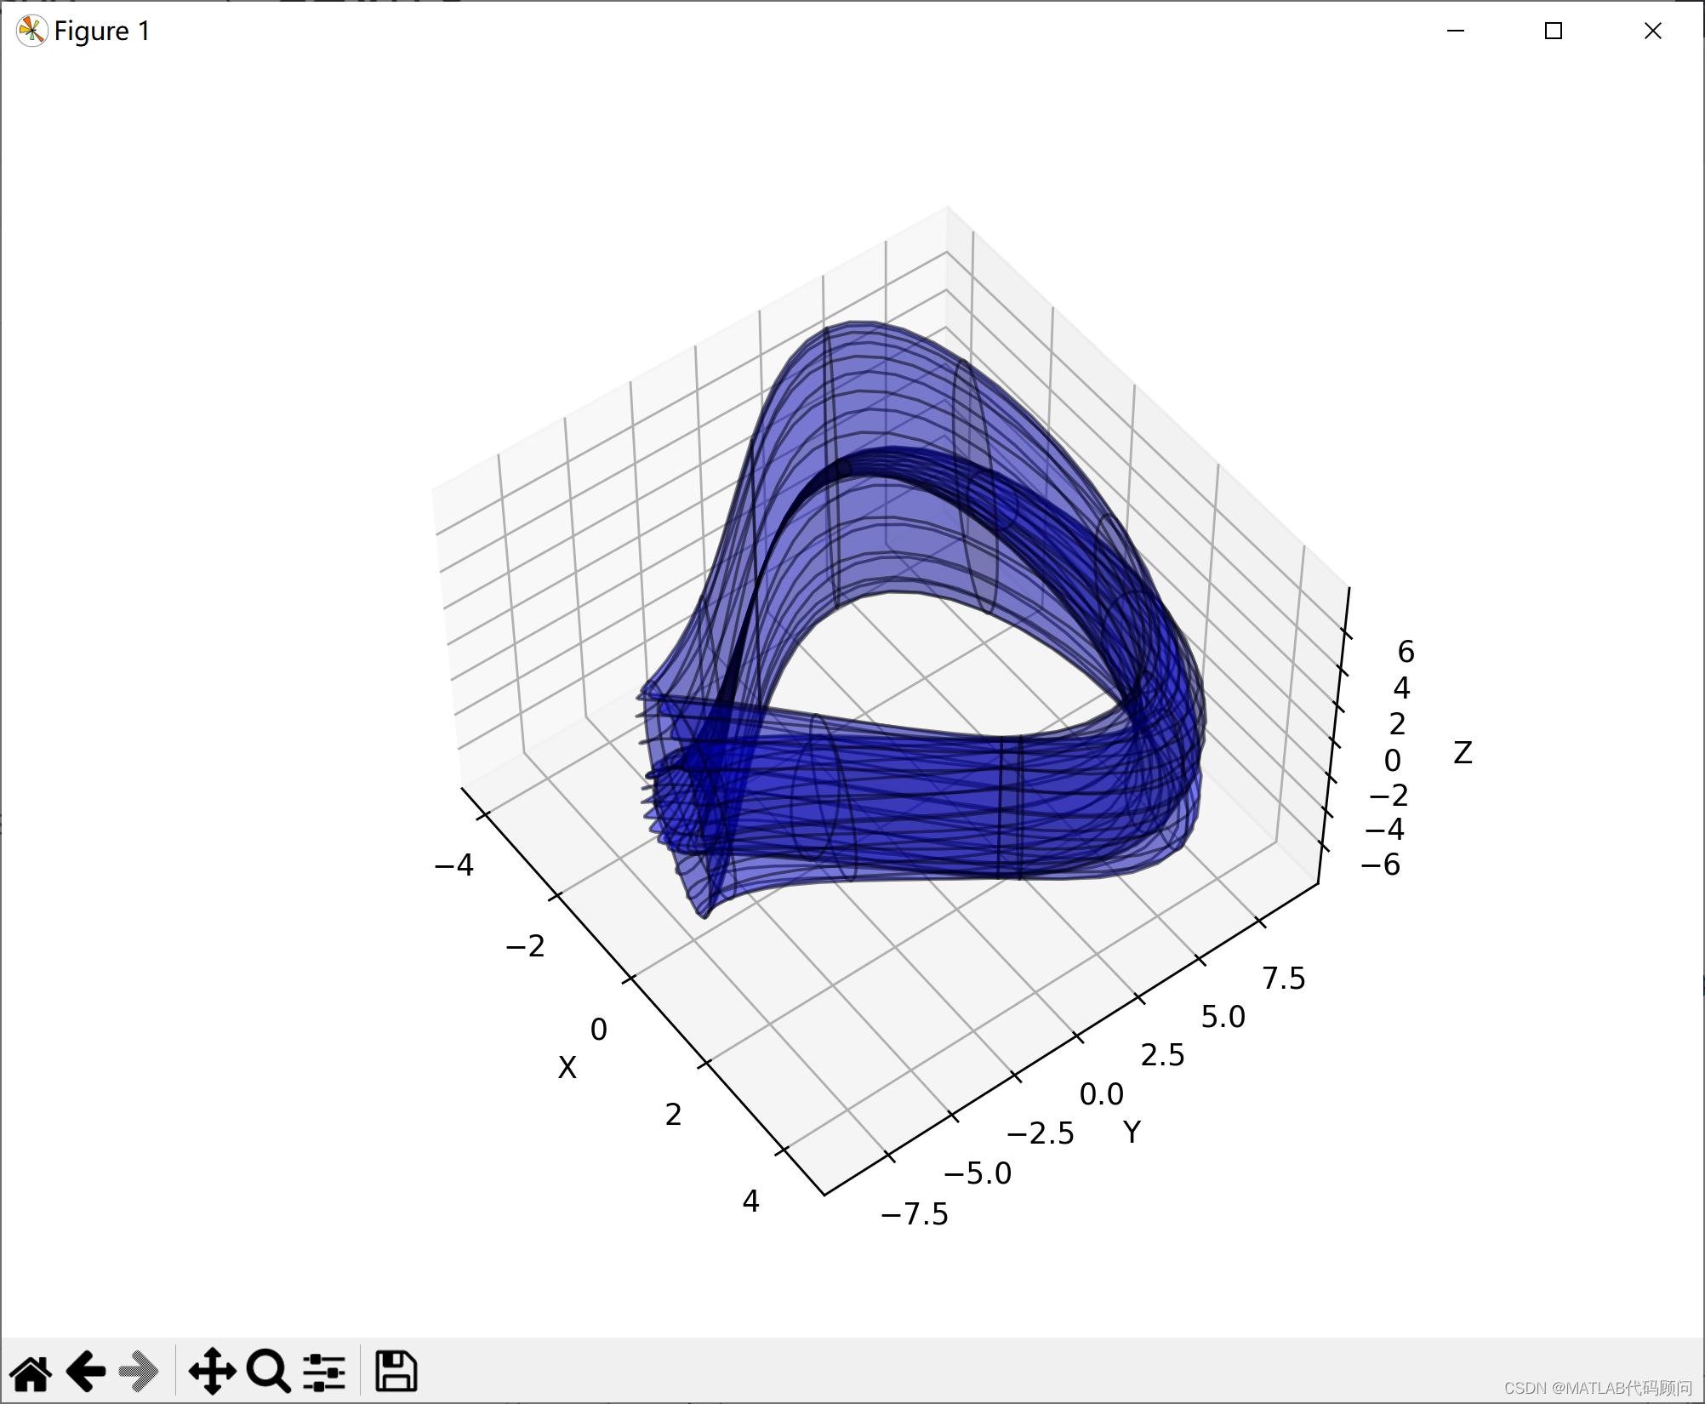
Task: Click the forward view arrow
Action: click(x=139, y=1371)
